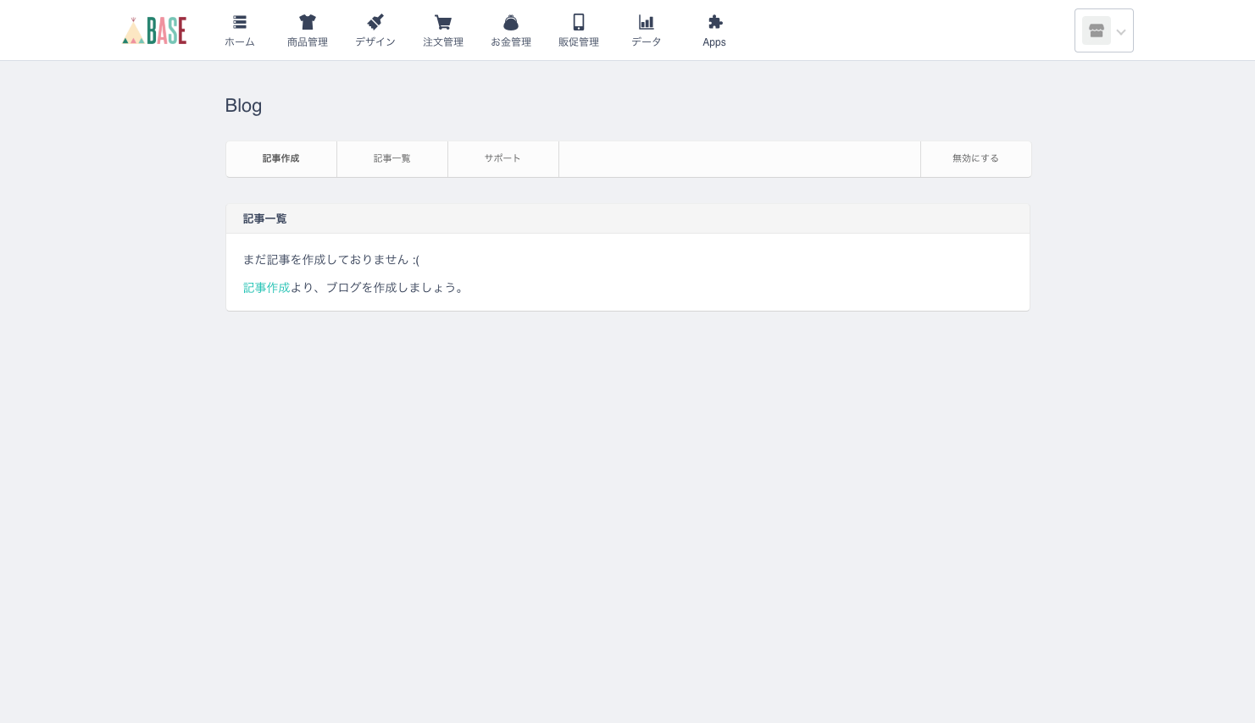The image size is (1255, 723).
Task: Click 無効にする to disable Blog
Action: point(975,159)
